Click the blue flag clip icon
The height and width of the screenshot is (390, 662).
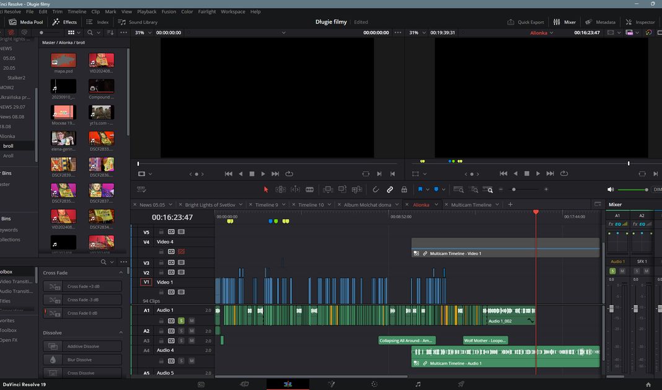[420, 189]
